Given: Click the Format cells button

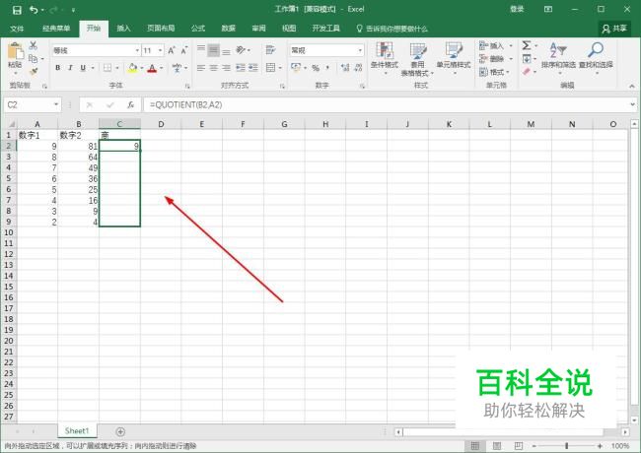Looking at the screenshot, I should 494,72.
